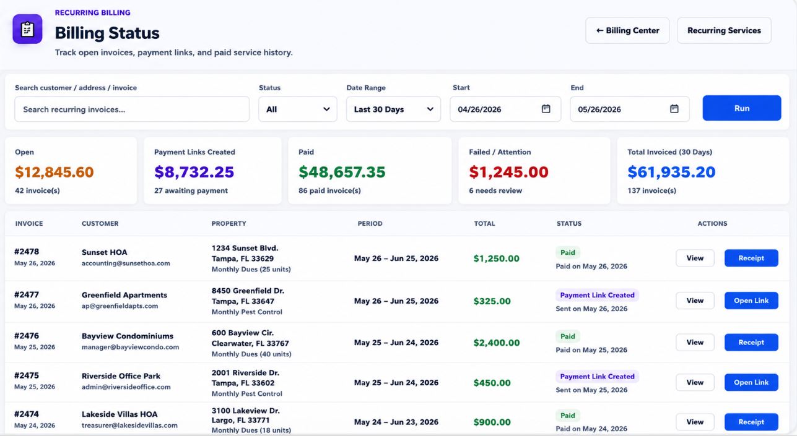Click total amount $1,250.00
This screenshot has height=436, width=797.
pos(496,259)
